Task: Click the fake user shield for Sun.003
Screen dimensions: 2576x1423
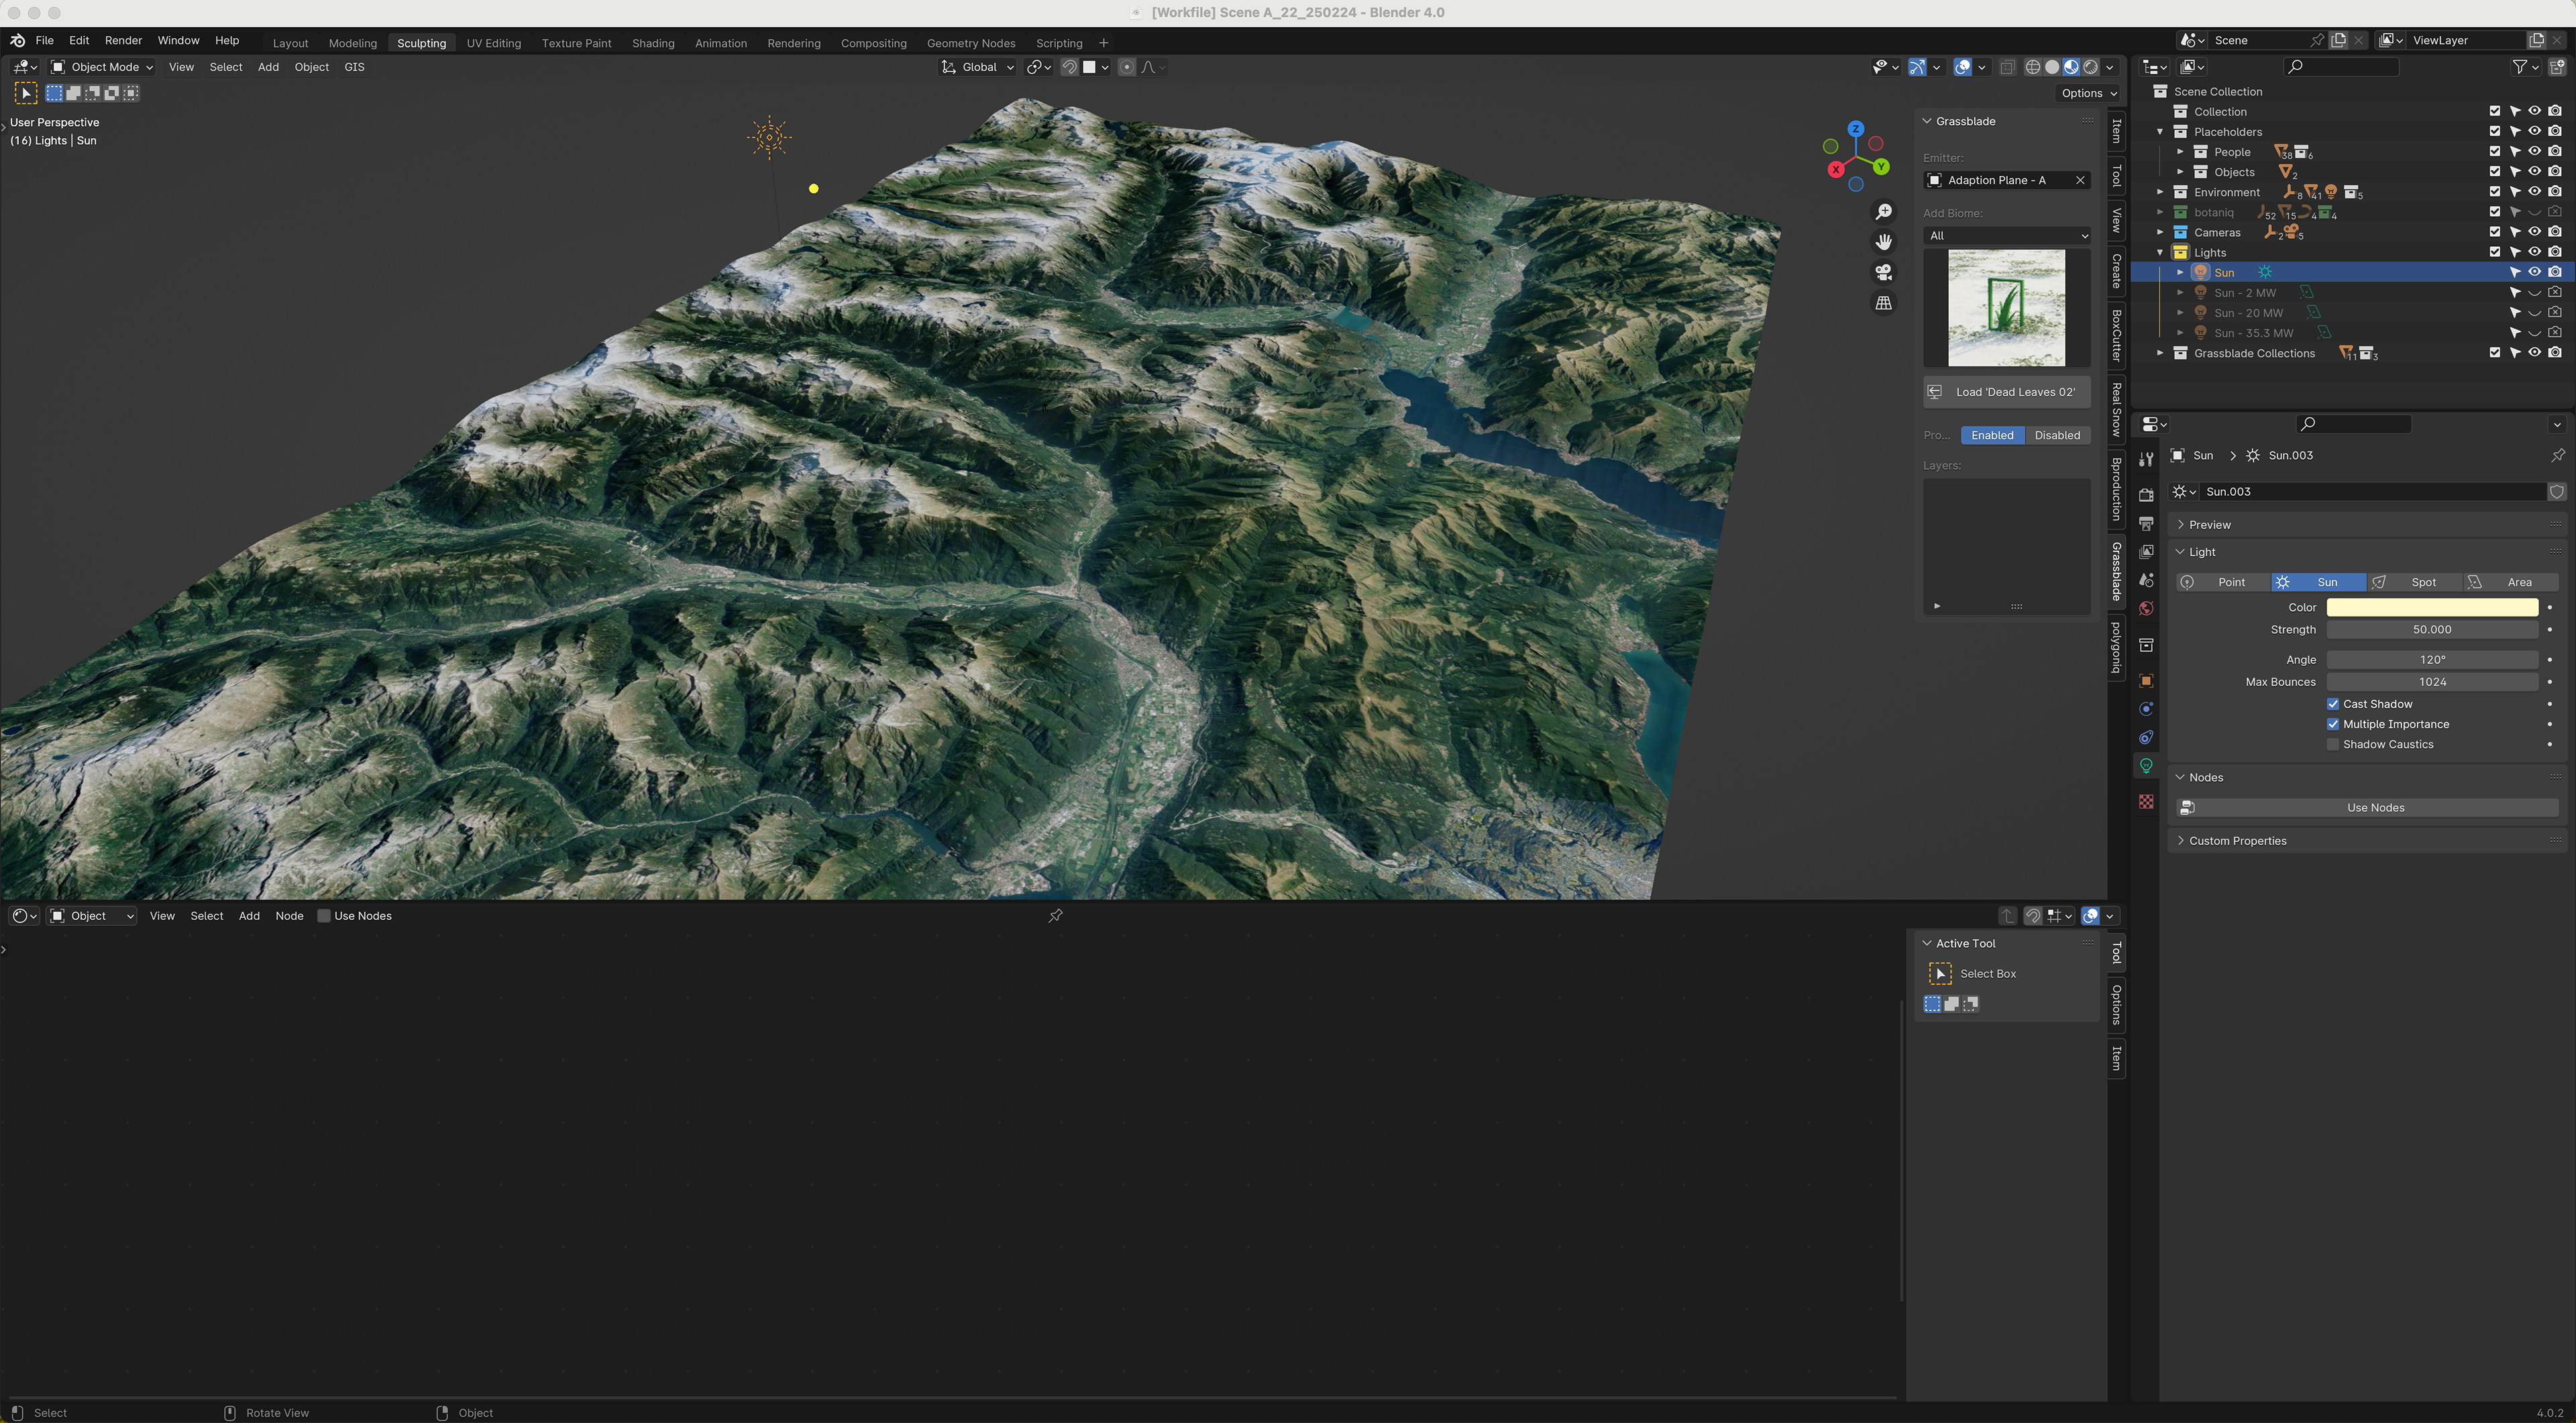Action: pos(2557,492)
